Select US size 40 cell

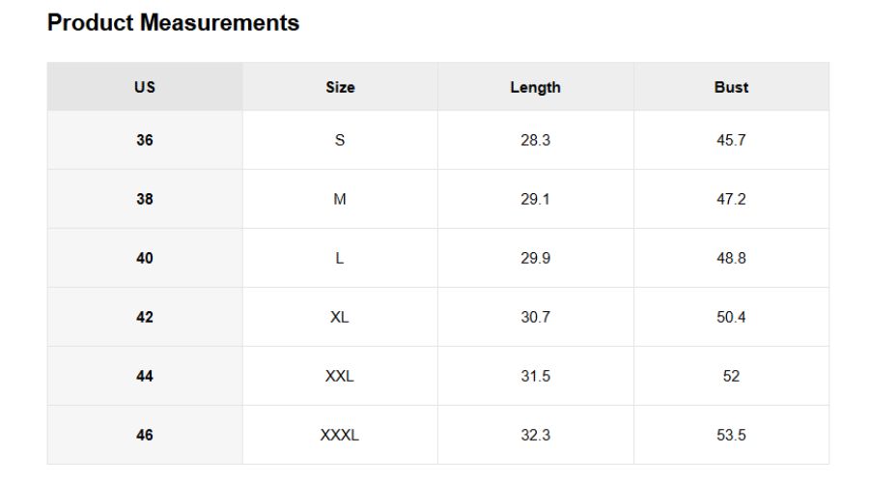point(145,258)
